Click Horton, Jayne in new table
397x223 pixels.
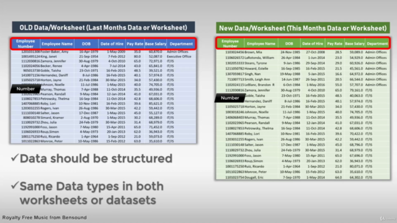[255, 107]
